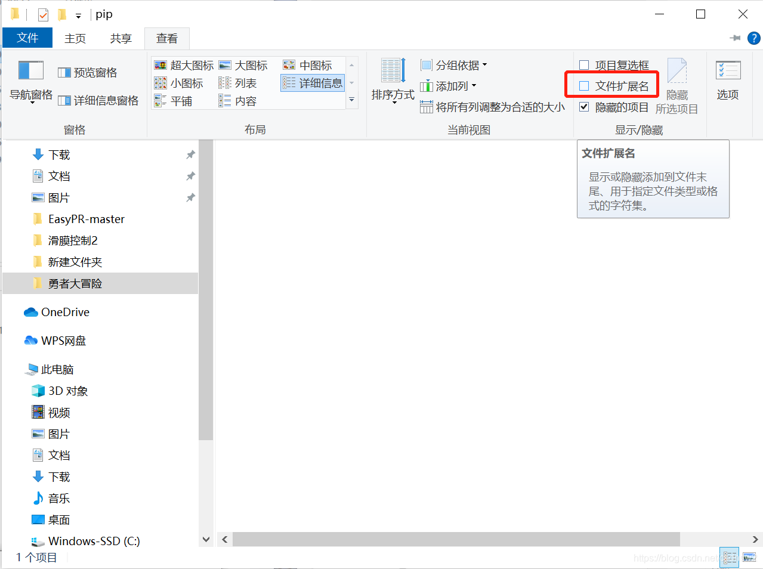This screenshot has width=763, height=569.
Task: Click 将所有列调整为合适的大小
Action: click(492, 107)
